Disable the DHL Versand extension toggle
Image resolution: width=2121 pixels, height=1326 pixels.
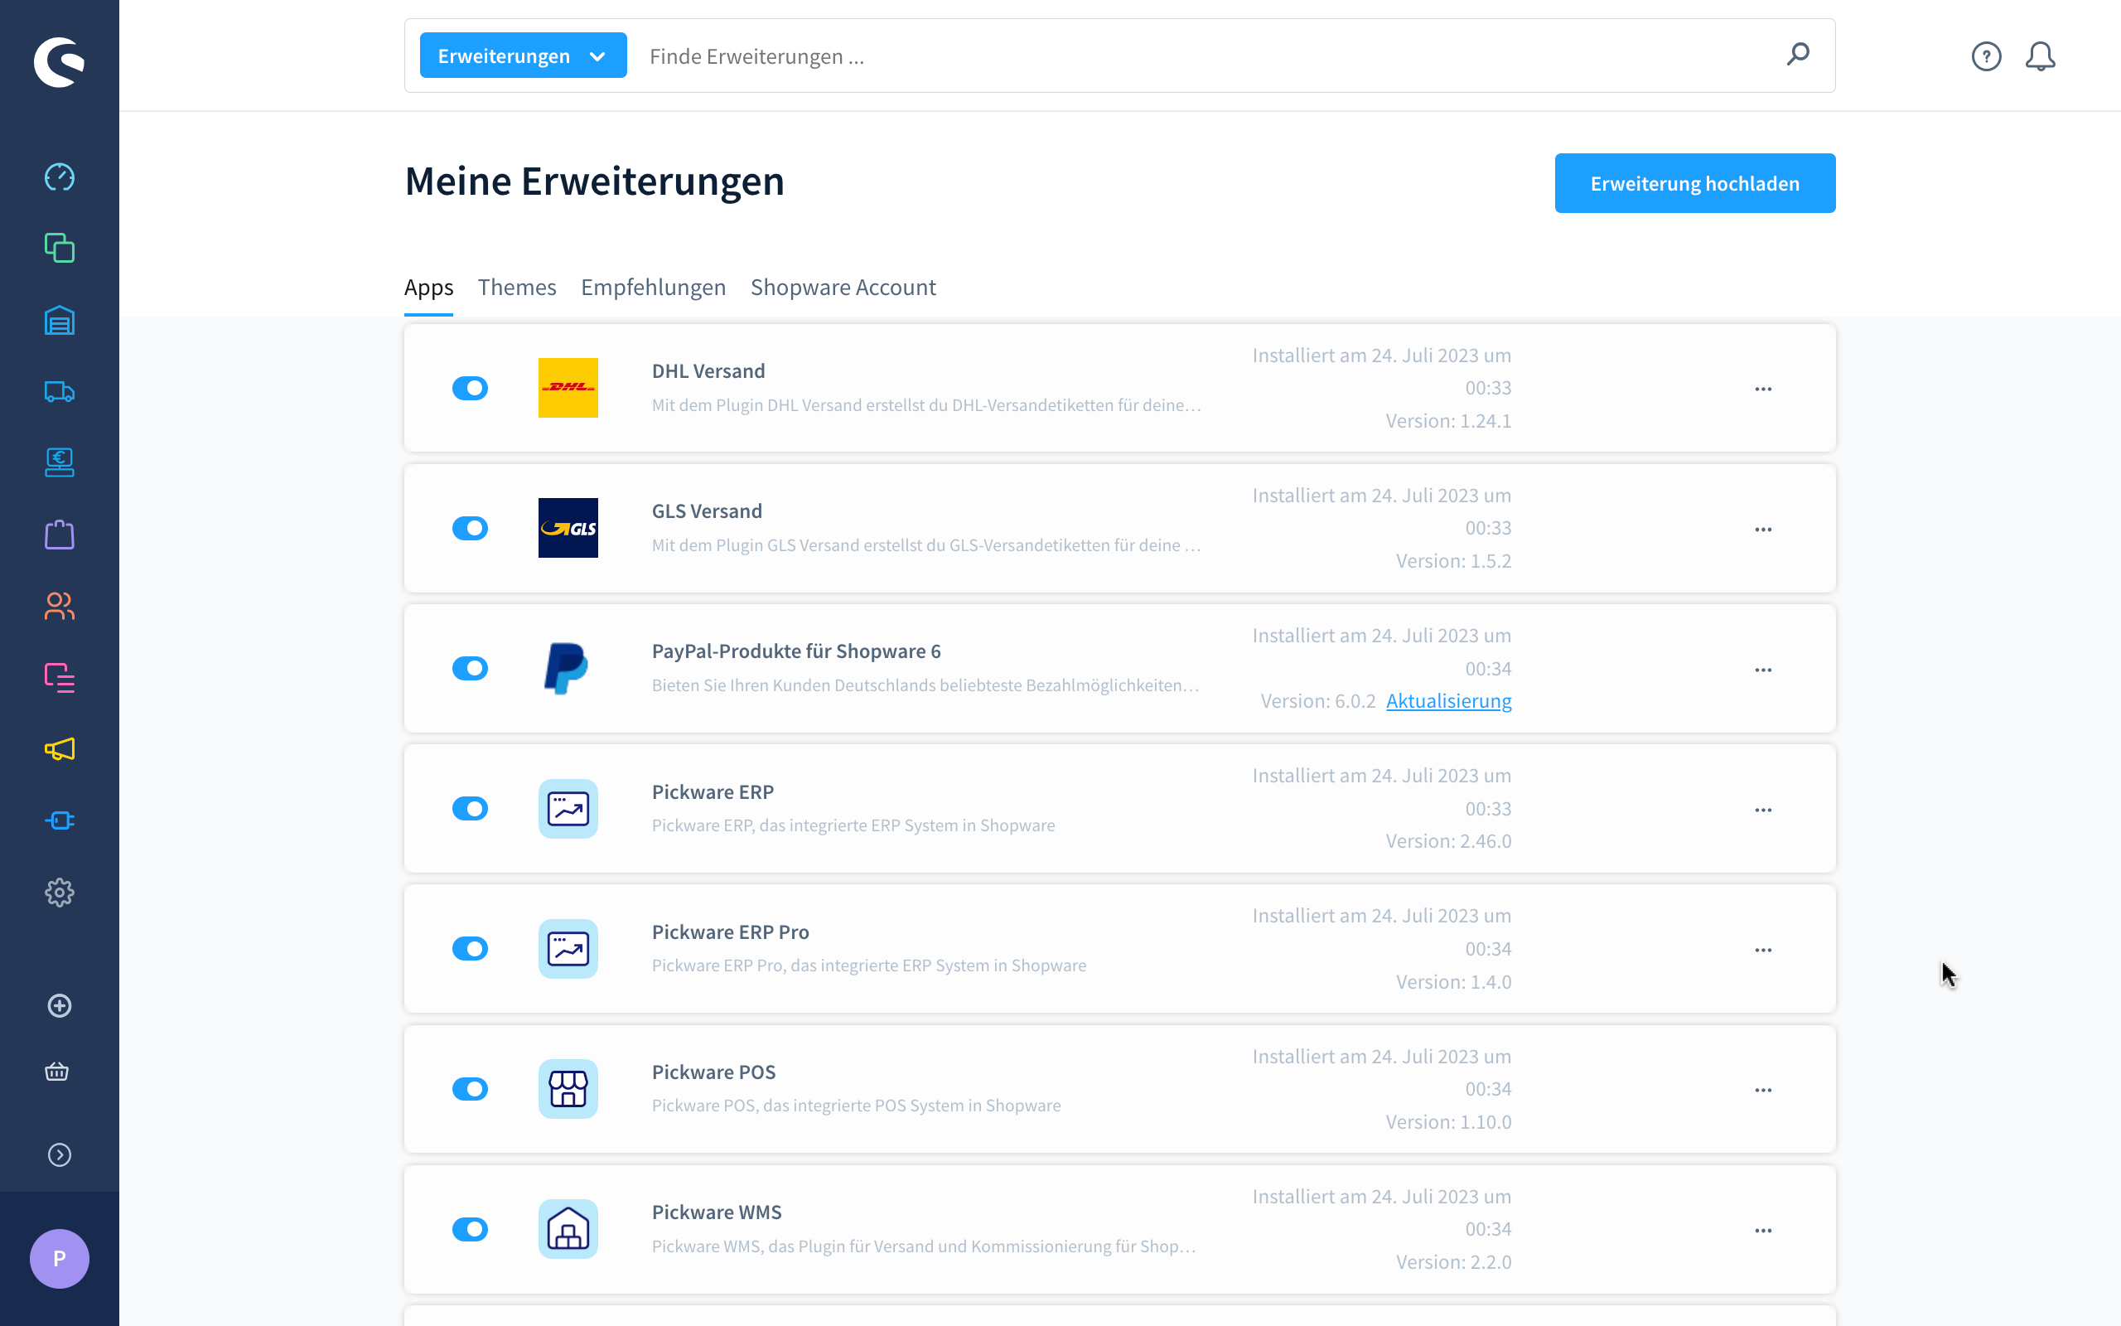(x=470, y=389)
